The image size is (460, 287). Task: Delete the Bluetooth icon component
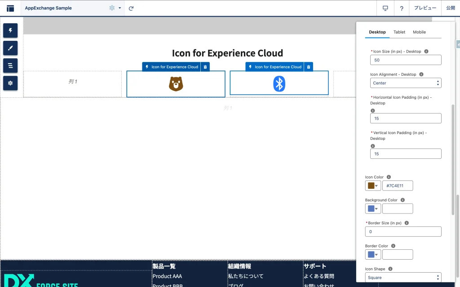point(309,67)
